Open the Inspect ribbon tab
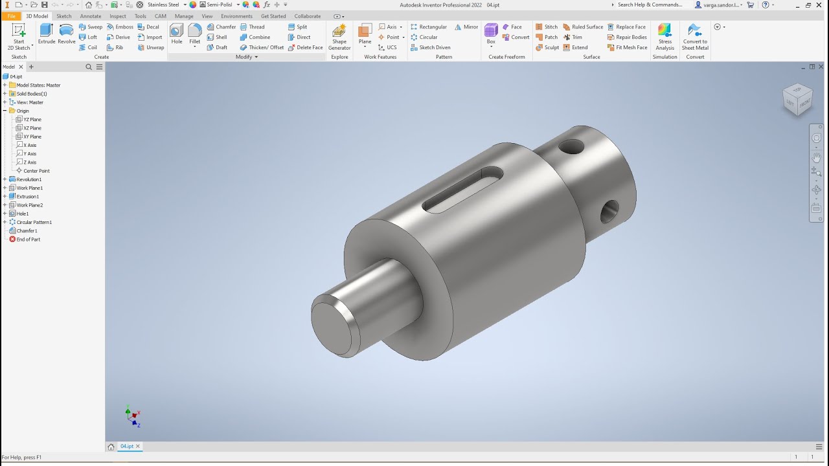829x466 pixels. click(x=118, y=16)
